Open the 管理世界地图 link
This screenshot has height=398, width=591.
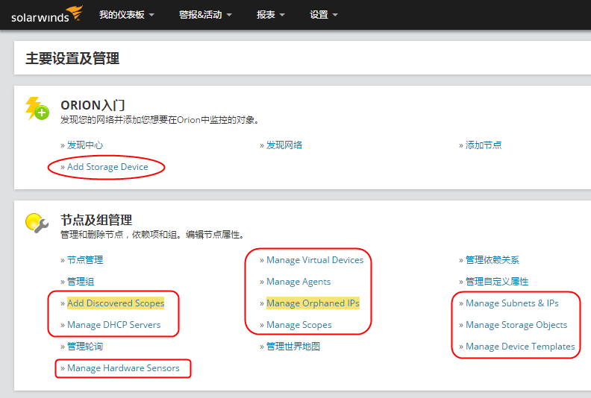293,347
